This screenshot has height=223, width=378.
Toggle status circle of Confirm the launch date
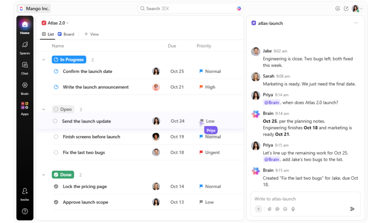(56, 71)
